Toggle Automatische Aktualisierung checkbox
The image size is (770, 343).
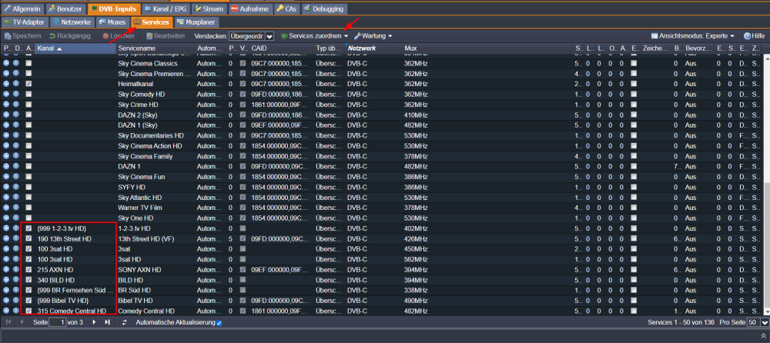point(219,323)
